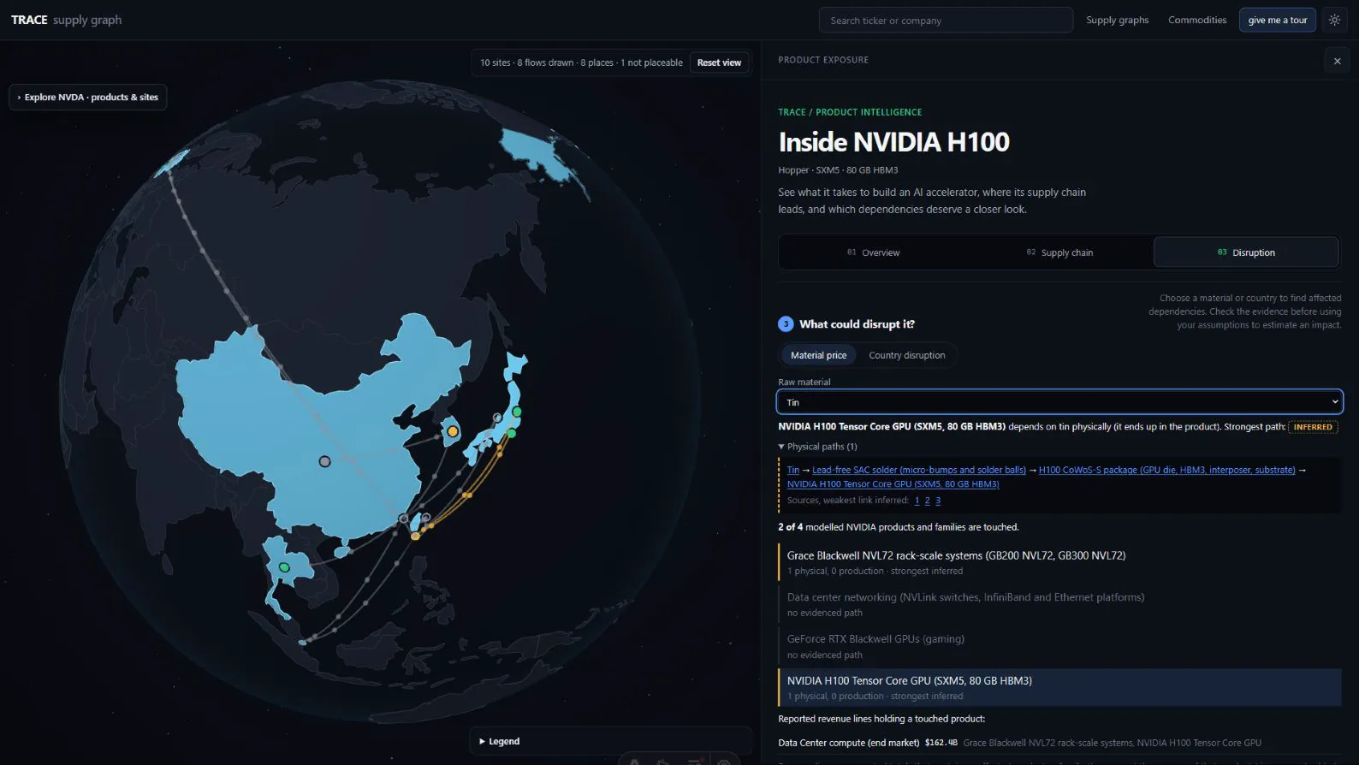Open Commodities in the top nav
This screenshot has width=1359, height=765.
point(1197,20)
